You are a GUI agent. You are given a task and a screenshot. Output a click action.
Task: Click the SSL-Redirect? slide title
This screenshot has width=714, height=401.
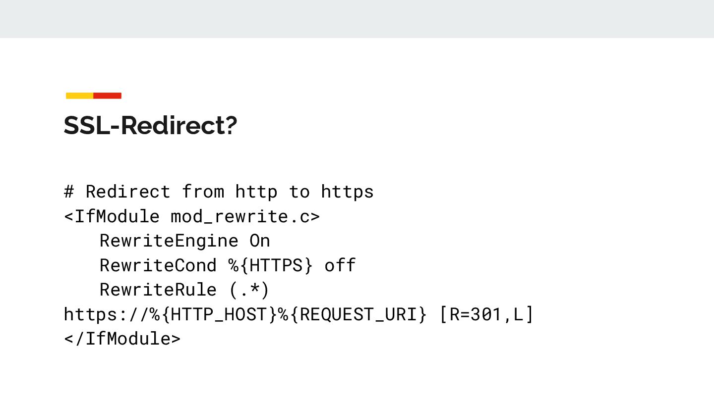151,126
